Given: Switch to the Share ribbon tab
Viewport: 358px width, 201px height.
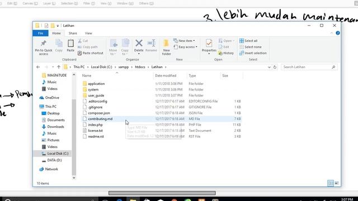Looking at the screenshot, I should click(x=73, y=33).
